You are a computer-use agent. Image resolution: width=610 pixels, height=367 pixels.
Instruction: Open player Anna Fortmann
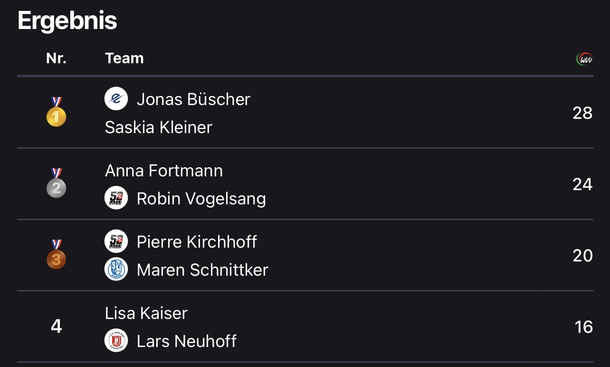click(164, 170)
